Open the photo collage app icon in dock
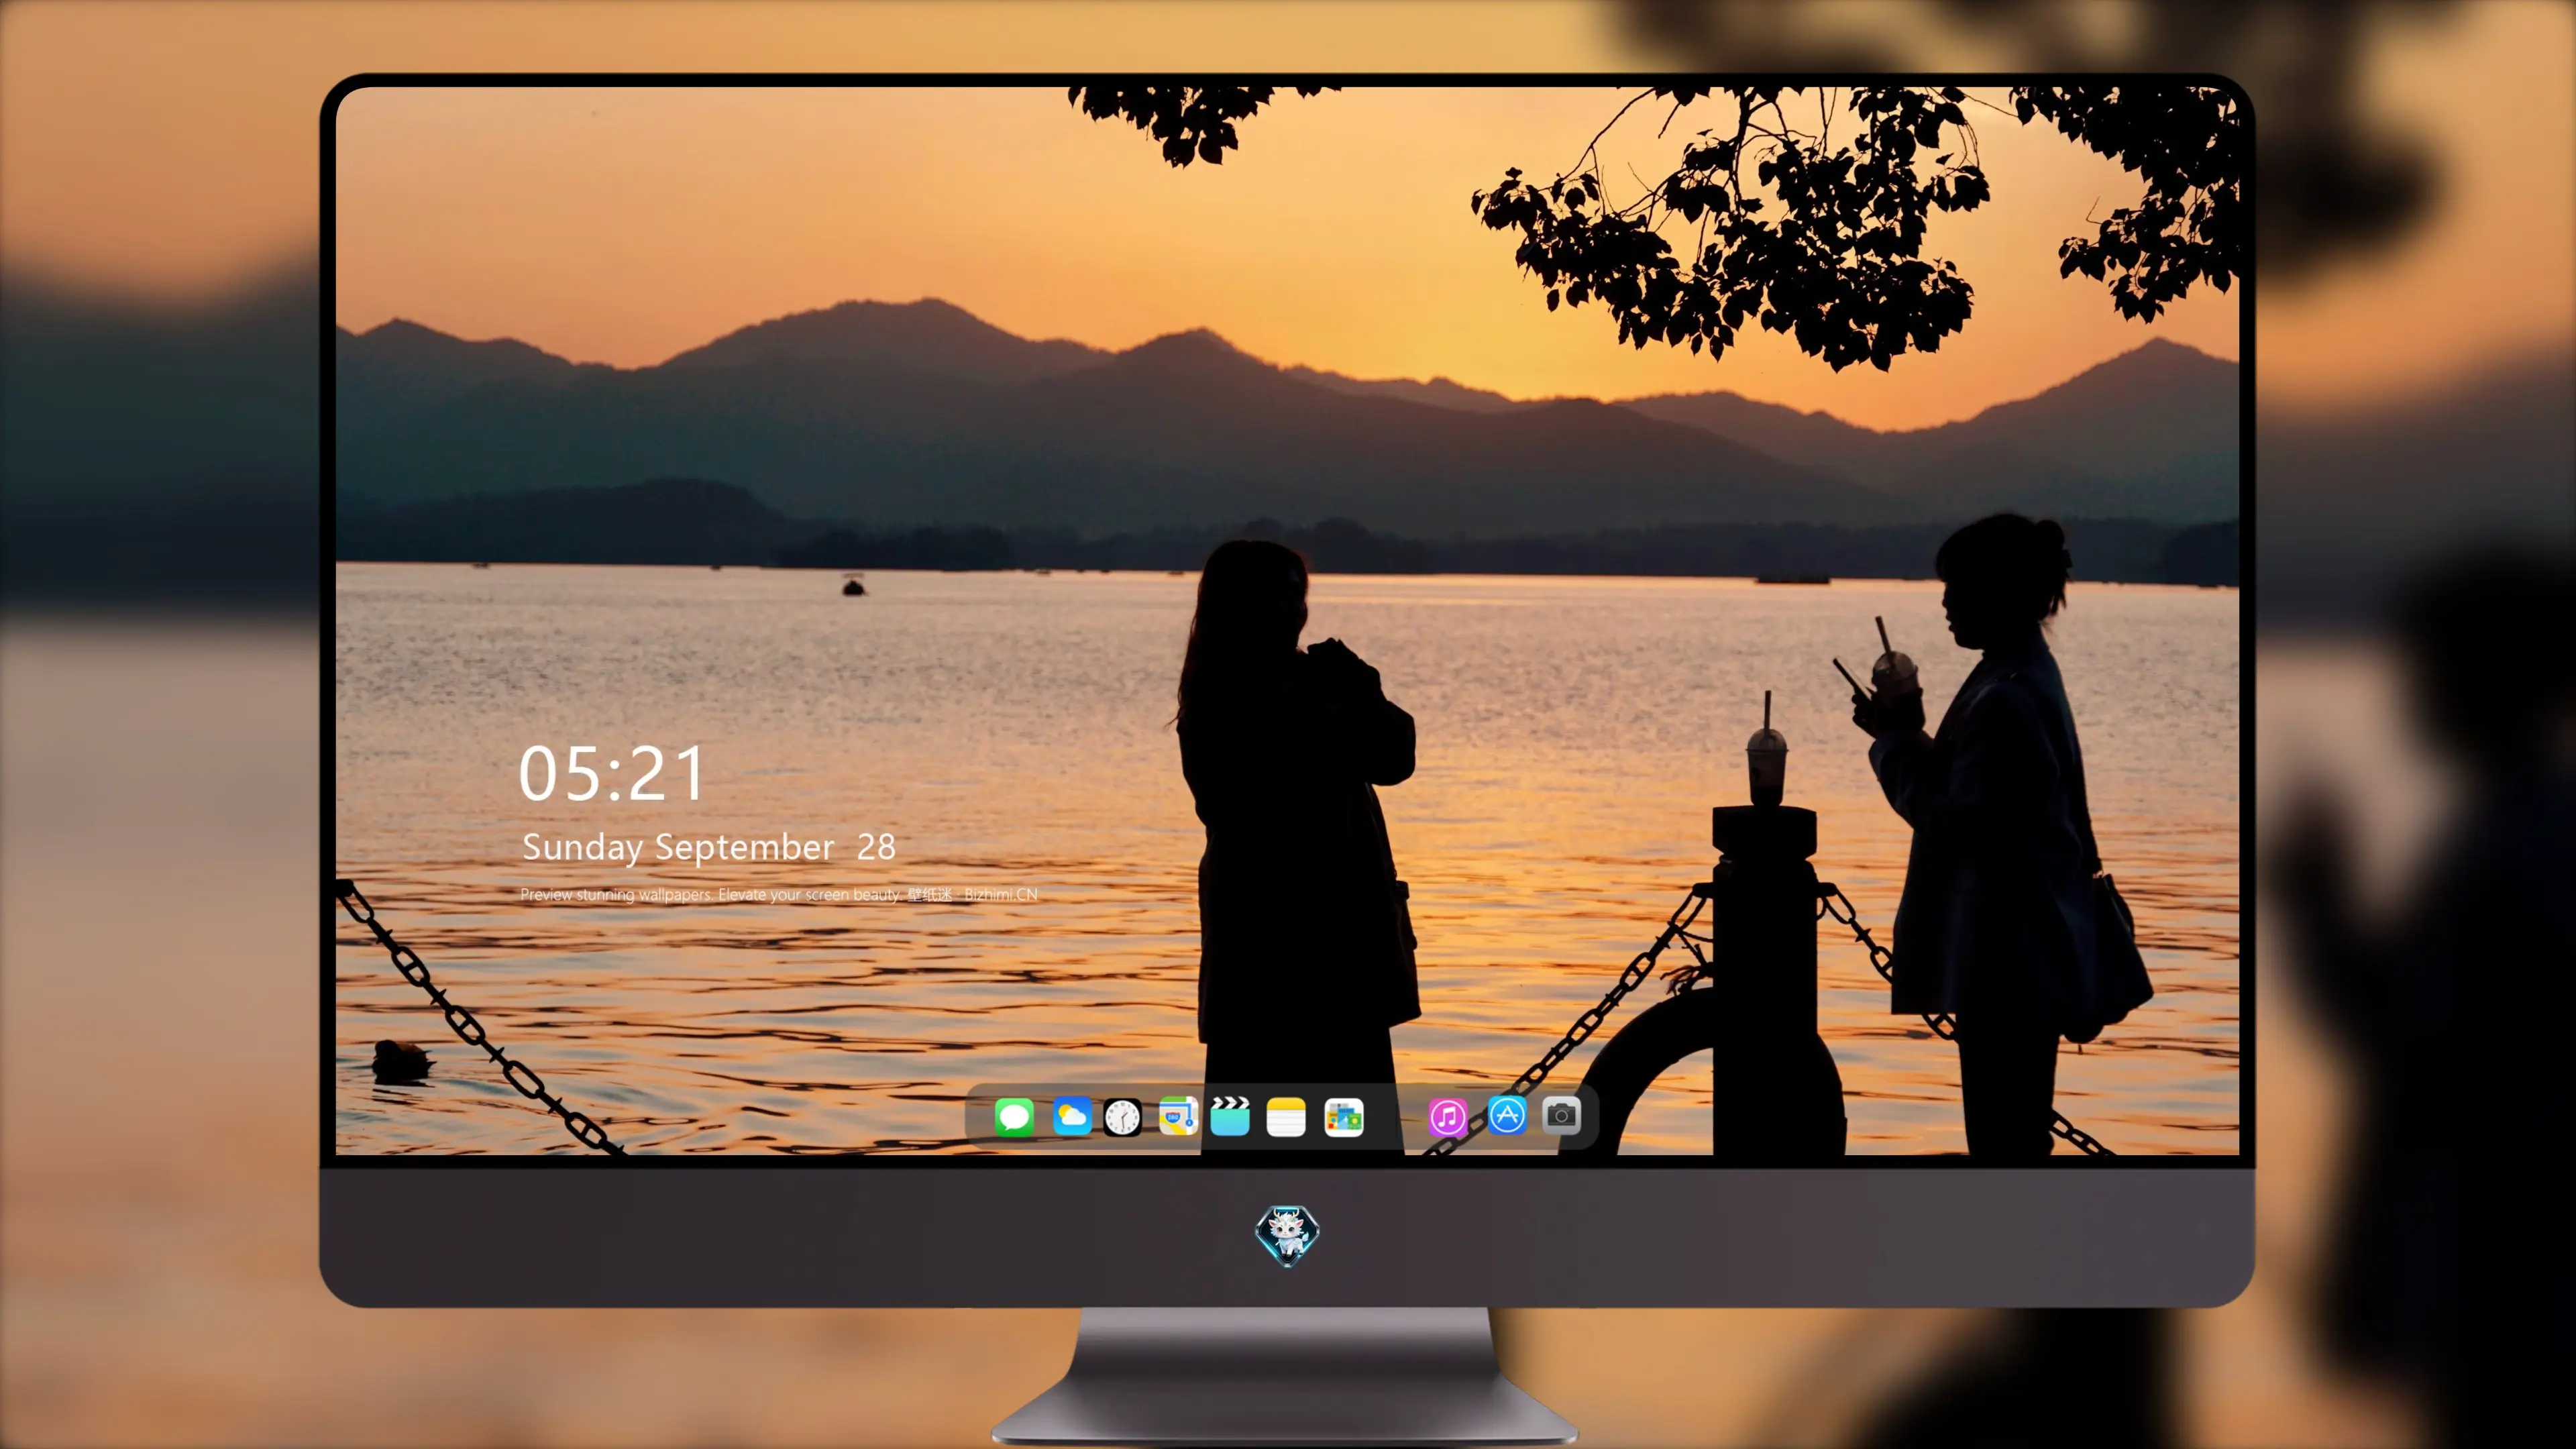 [1344, 1117]
